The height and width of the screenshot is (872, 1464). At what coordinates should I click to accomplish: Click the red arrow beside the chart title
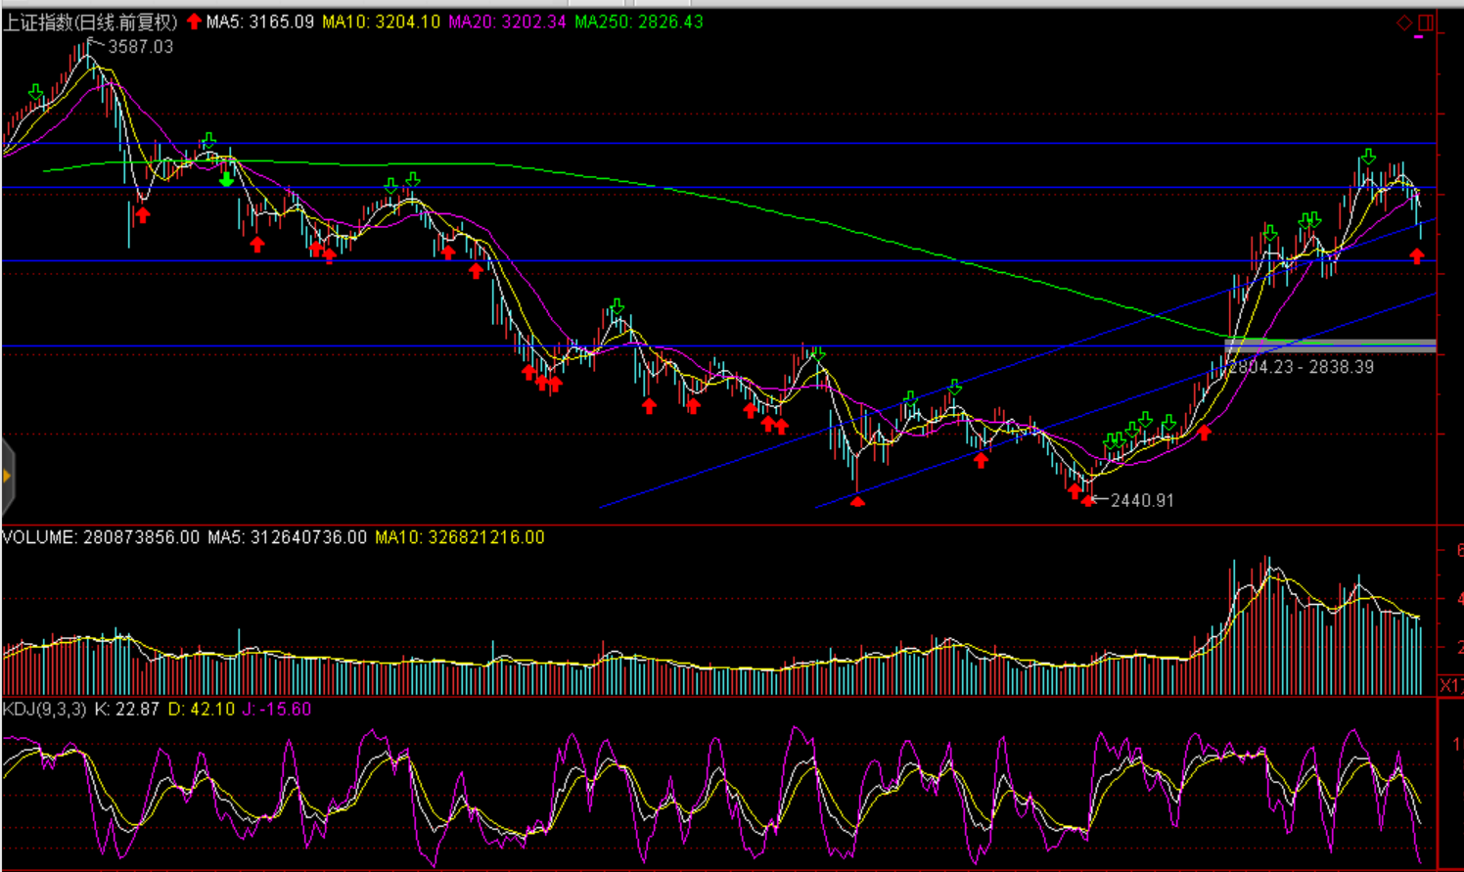pos(194,22)
